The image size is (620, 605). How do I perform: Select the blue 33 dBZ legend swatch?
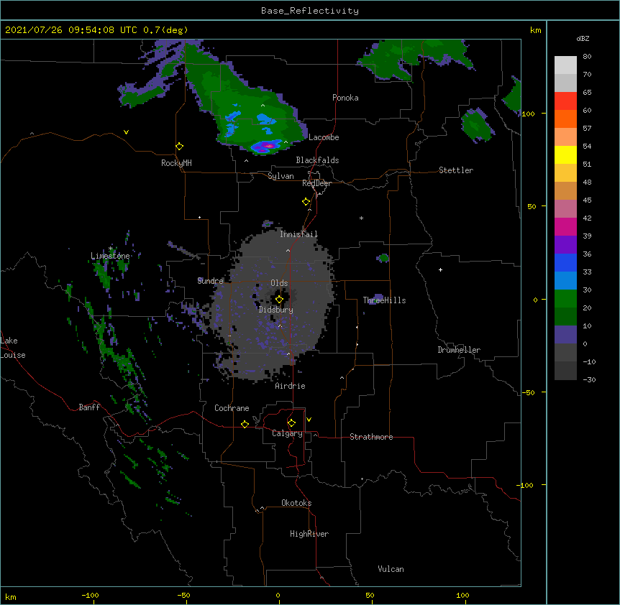point(565,262)
